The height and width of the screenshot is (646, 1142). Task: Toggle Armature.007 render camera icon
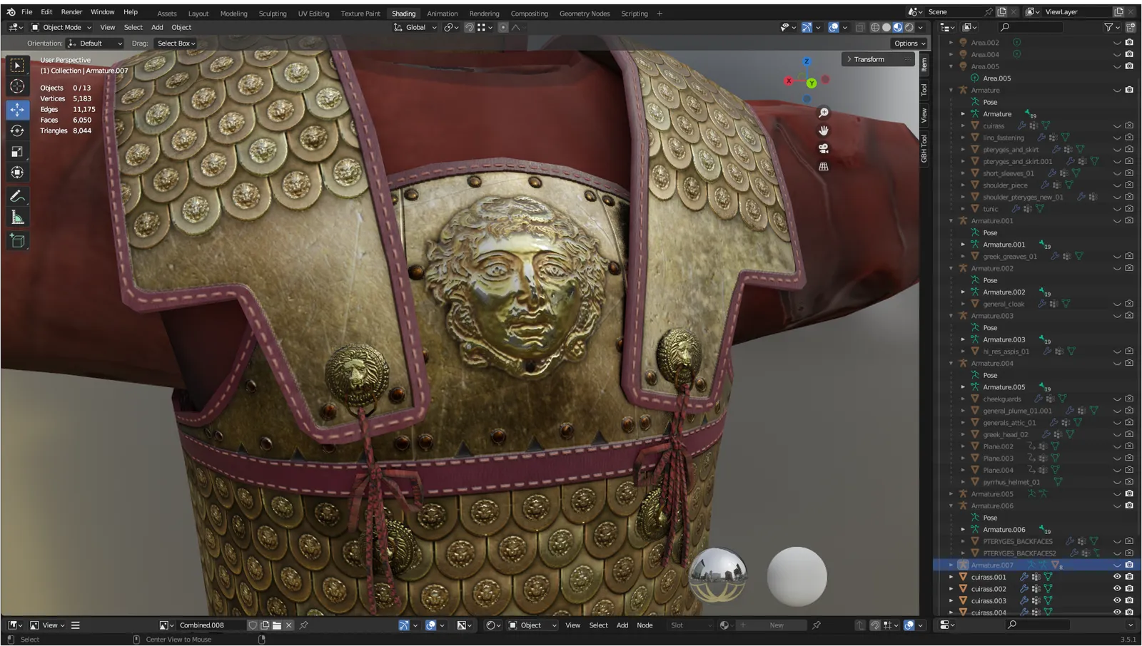1129,565
